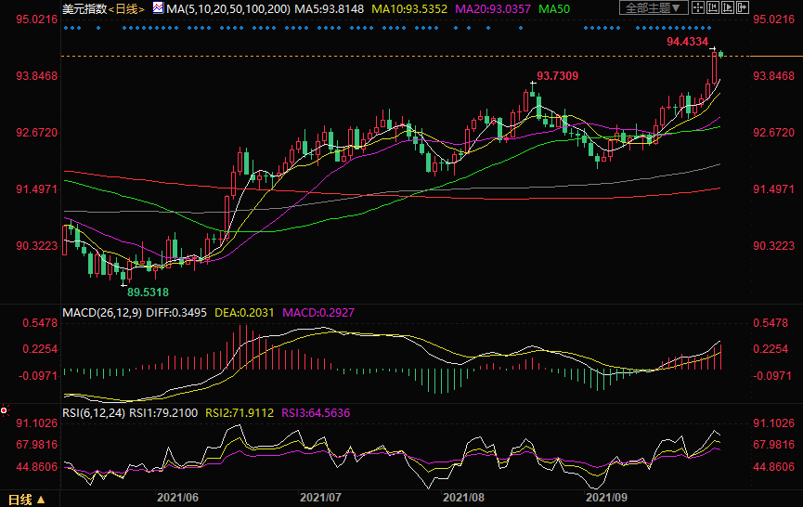Click the 美元指数 chart title
The height and width of the screenshot is (507, 803).
click(84, 8)
